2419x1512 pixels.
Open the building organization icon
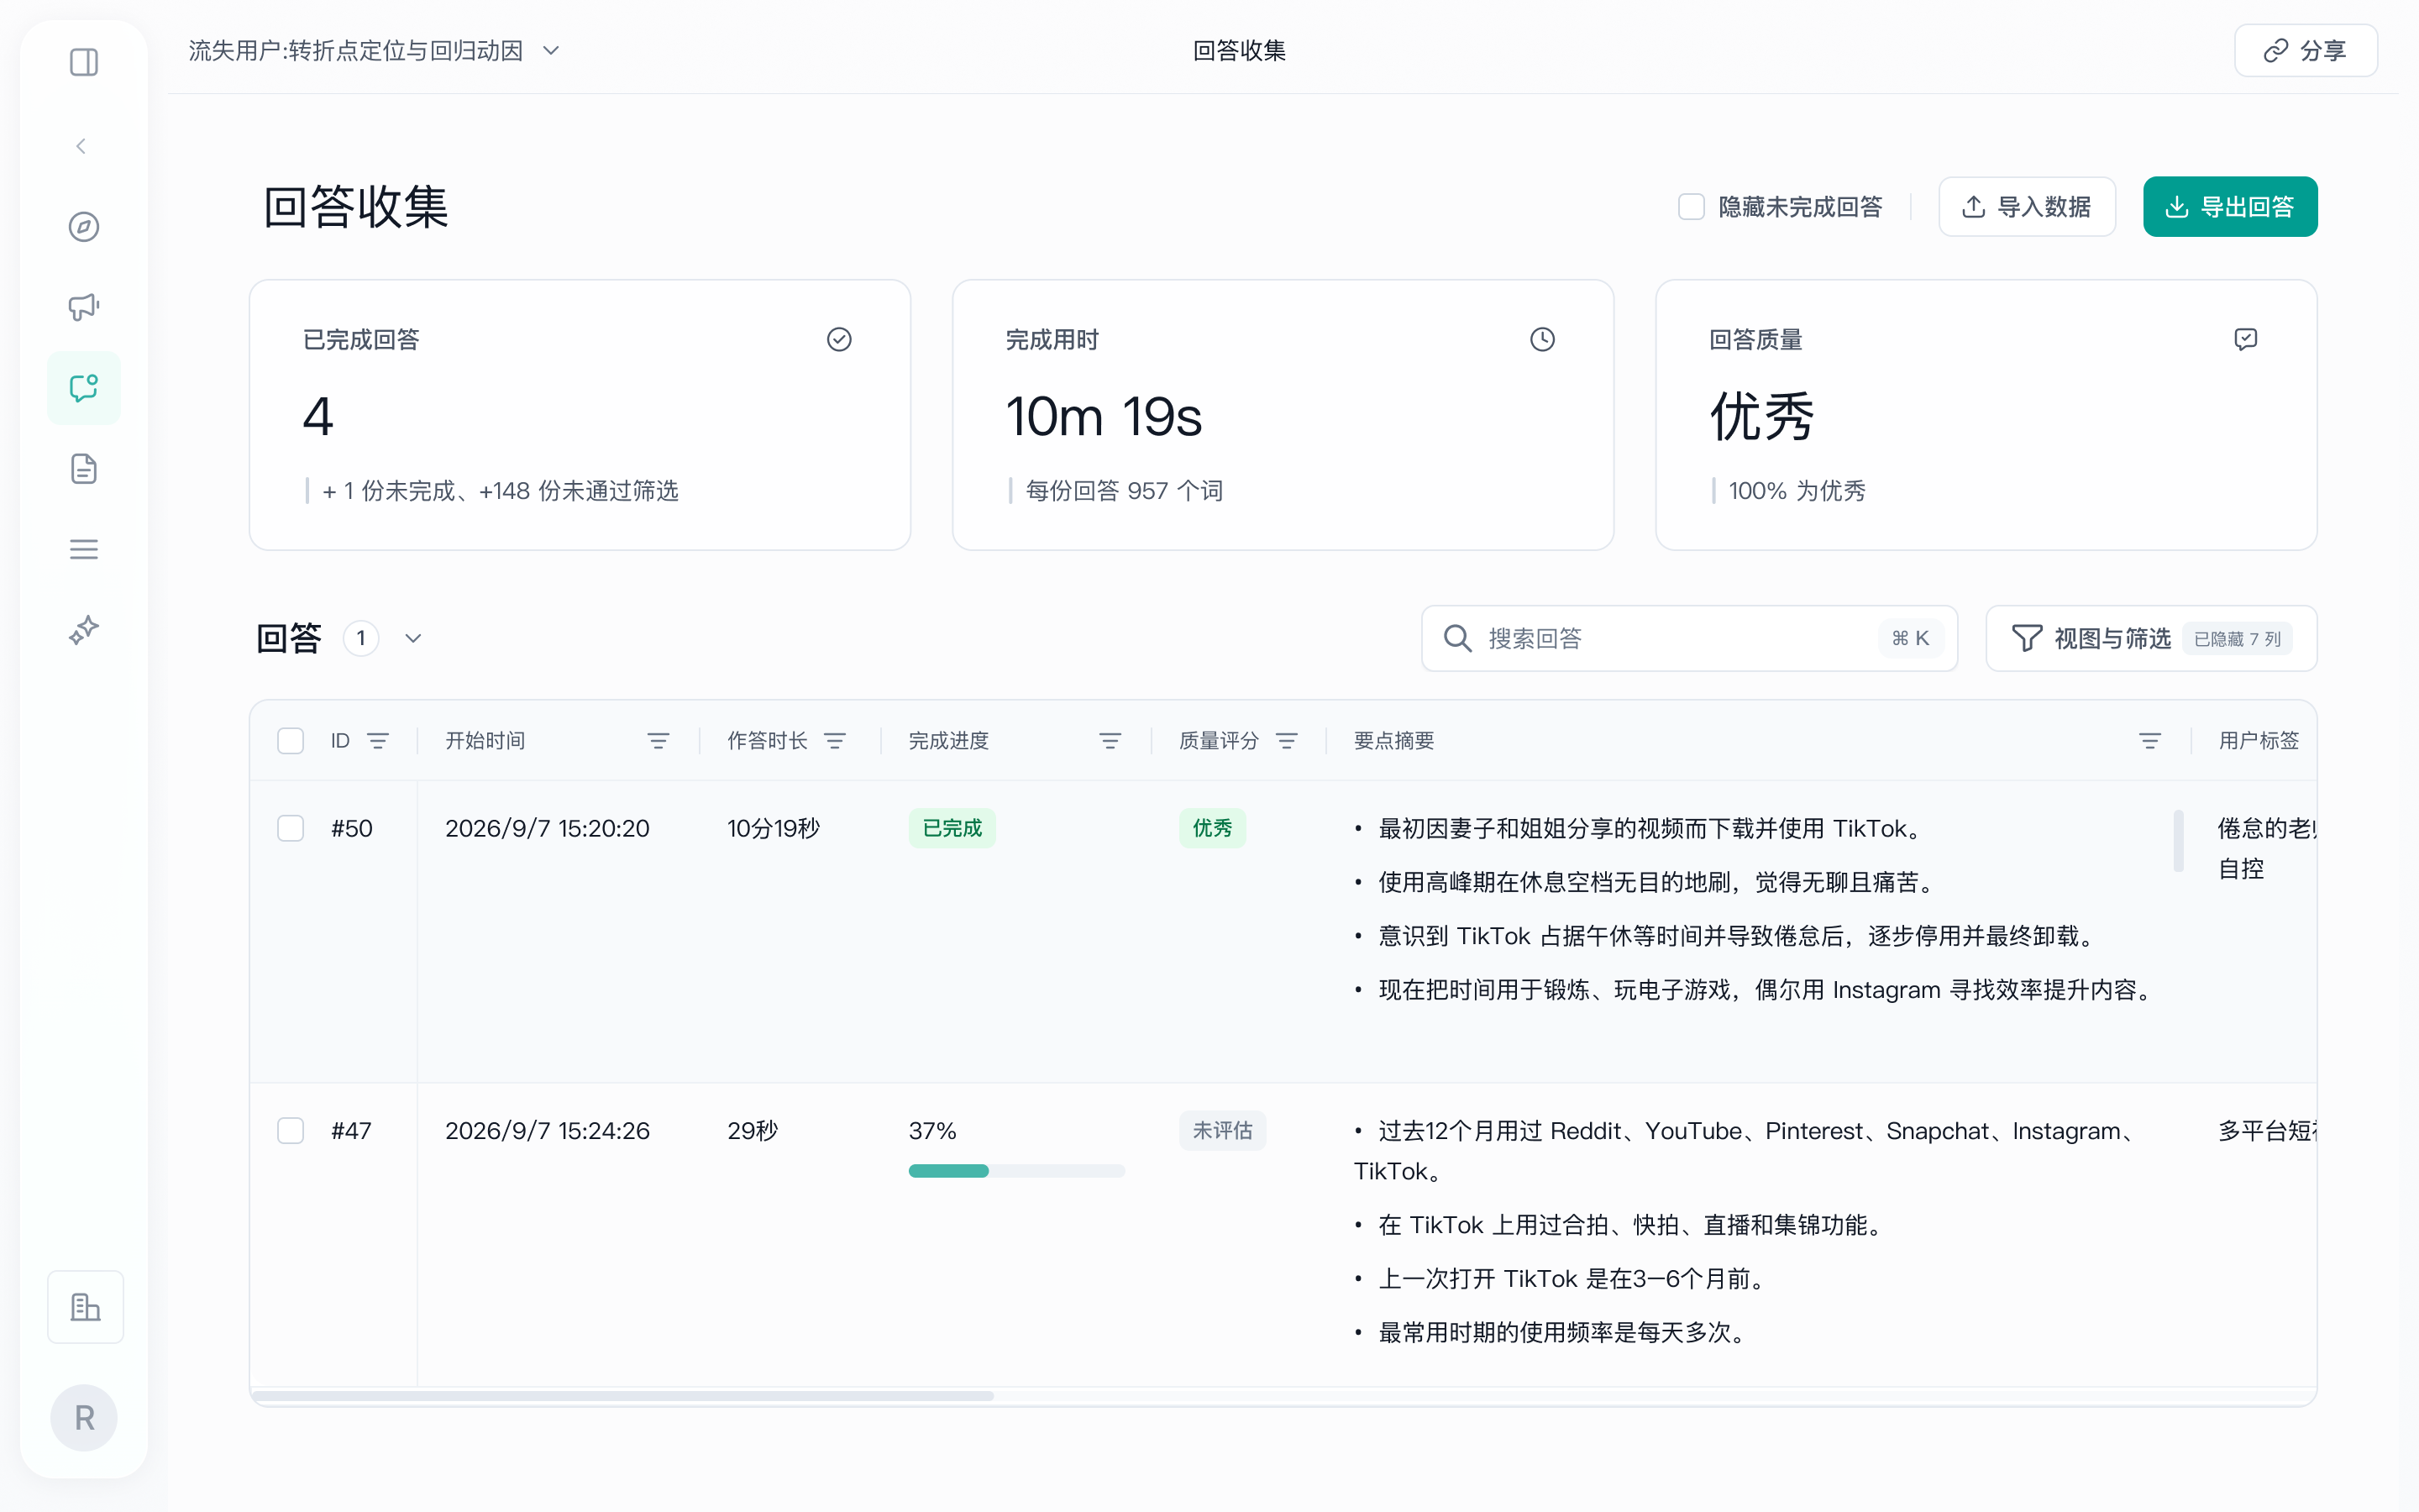pyautogui.click(x=86, y=1307)
